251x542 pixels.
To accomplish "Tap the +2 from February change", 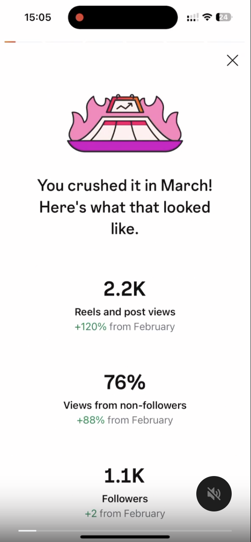I will [x=125, y=513].
